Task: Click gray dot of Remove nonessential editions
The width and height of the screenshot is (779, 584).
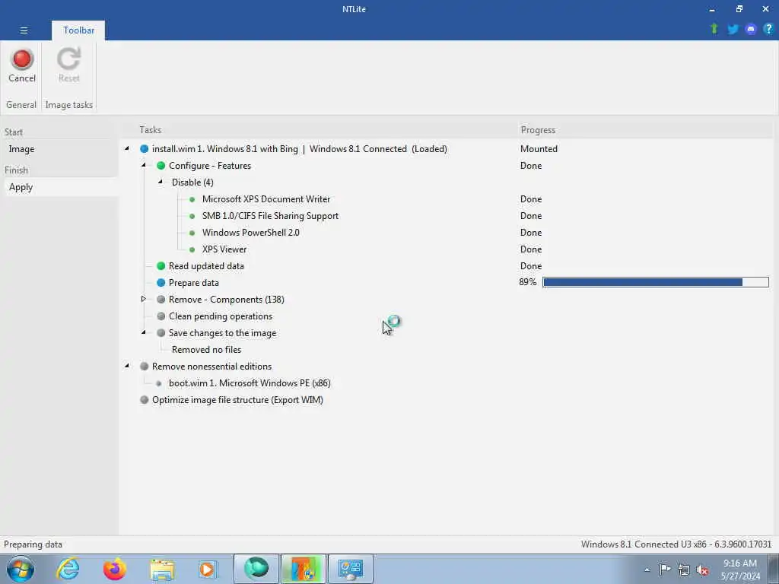Action: tap(144, 366)
